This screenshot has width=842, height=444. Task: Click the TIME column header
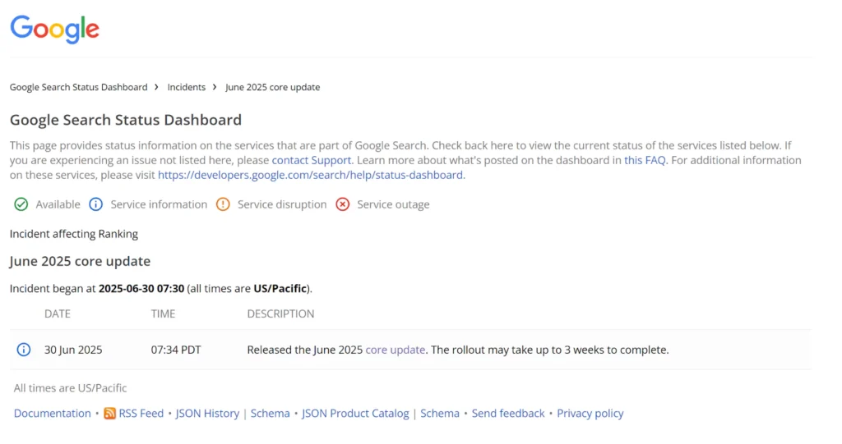point(163,314)
